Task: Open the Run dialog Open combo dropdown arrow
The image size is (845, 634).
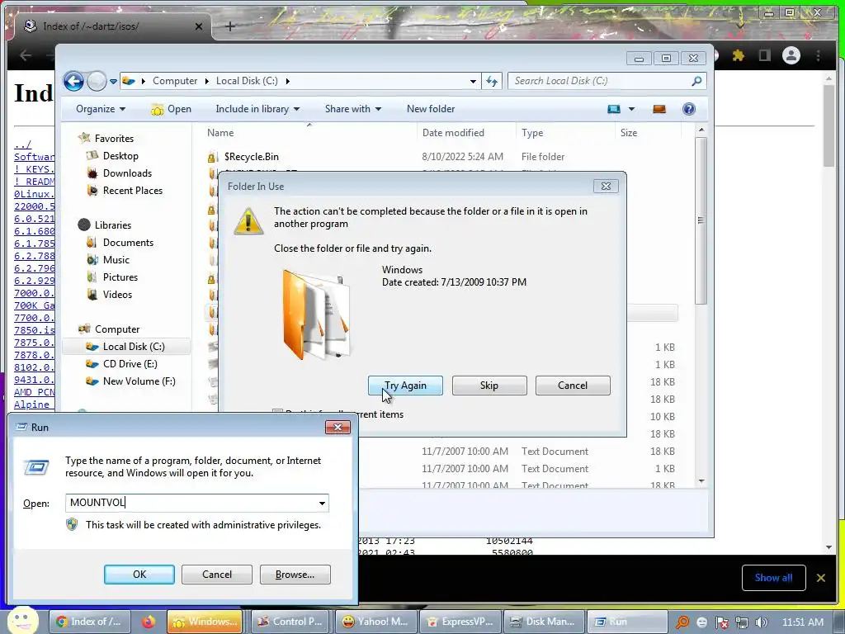Action: [322, 503]
